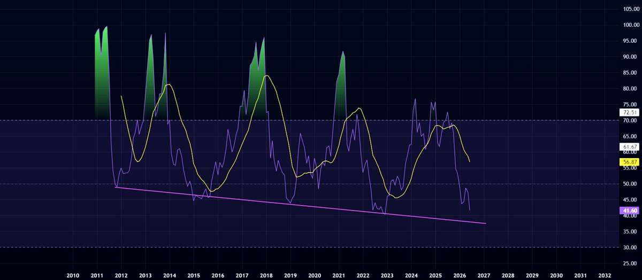This screenshot has height=280, width=642.
Task: Click the 2018 year label
Action: pos(266,275)
